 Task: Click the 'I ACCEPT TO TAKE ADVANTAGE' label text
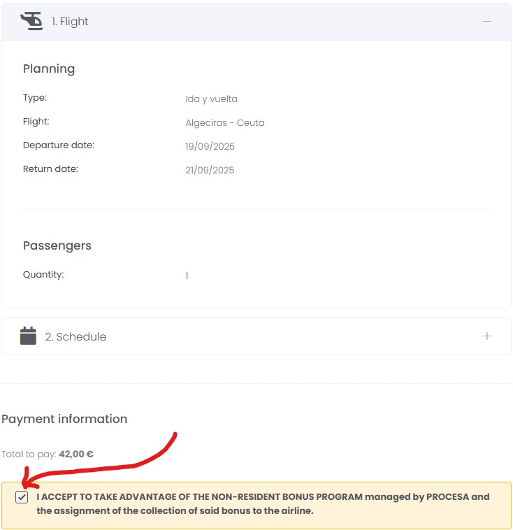pyautogui.click(x=263, y=503)
